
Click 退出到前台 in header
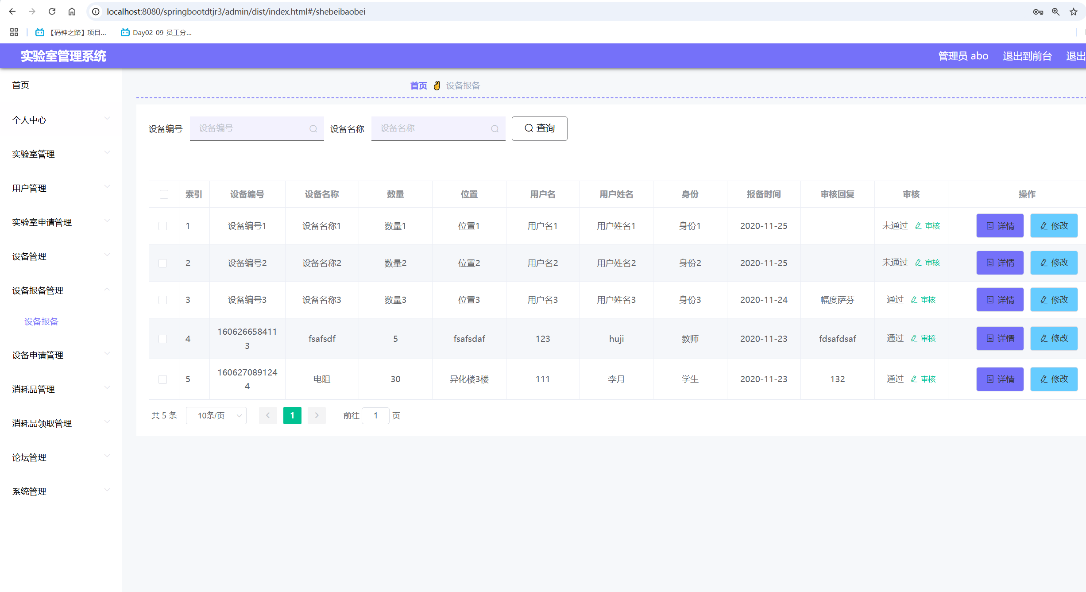click(x=1027, y=56)
